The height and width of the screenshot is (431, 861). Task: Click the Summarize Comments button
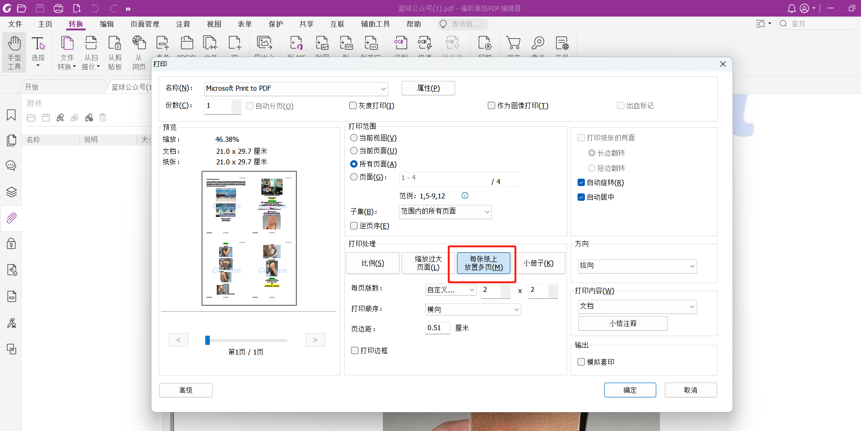623,323
